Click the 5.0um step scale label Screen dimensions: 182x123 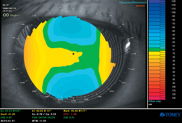click(x=155, y=101)
